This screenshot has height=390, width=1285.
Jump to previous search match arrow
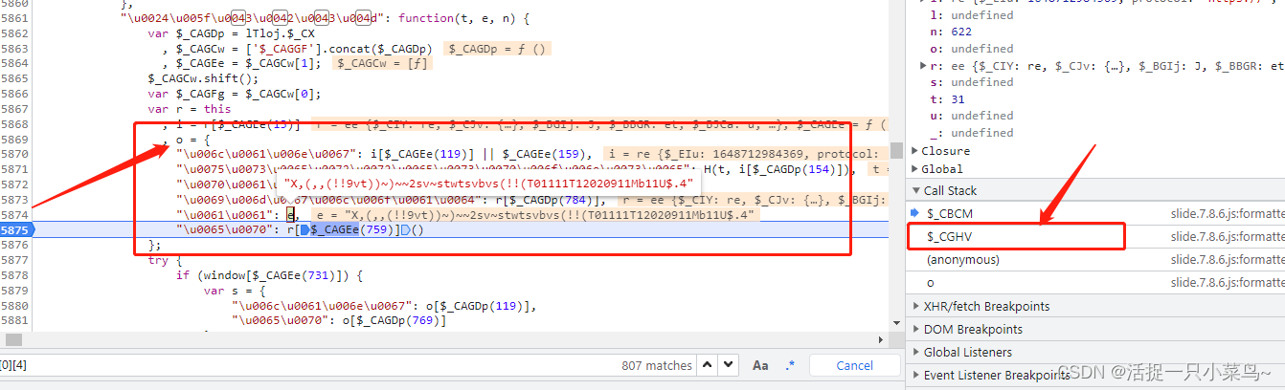709,365
